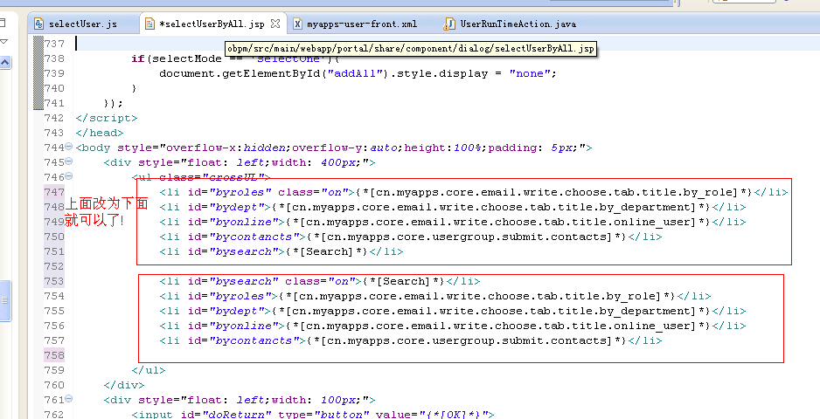
Task: Click line 754 byroles list item
Action: 435,296
